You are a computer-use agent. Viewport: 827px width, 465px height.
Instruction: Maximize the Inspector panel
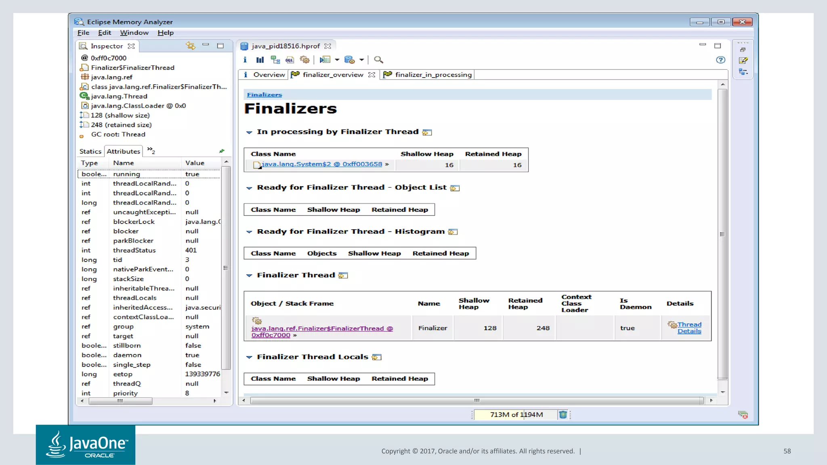[x=220, y=46]
